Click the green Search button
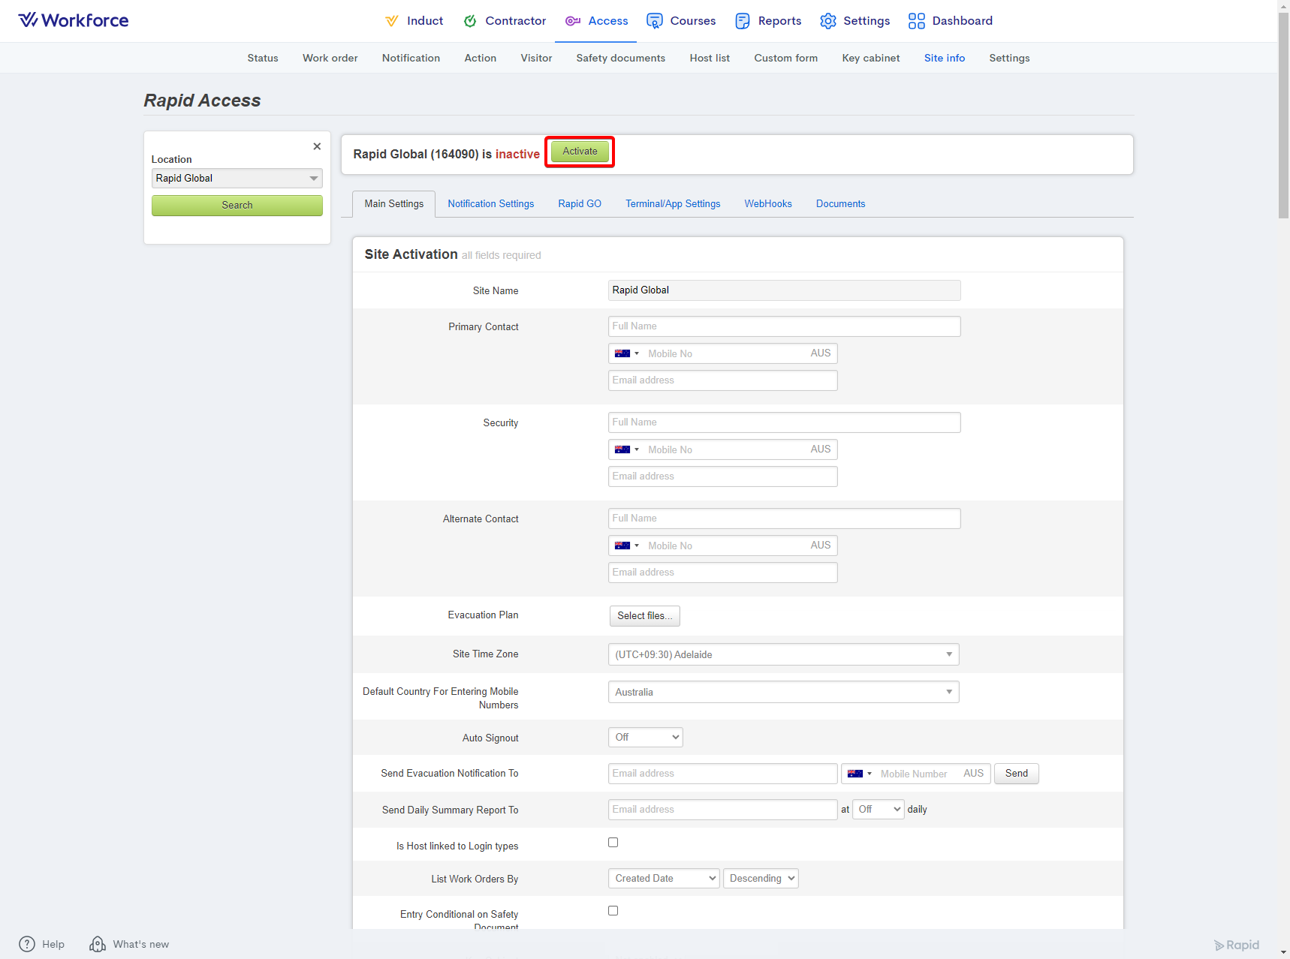This screenshot has height=959, width=1290. (237, 206)
